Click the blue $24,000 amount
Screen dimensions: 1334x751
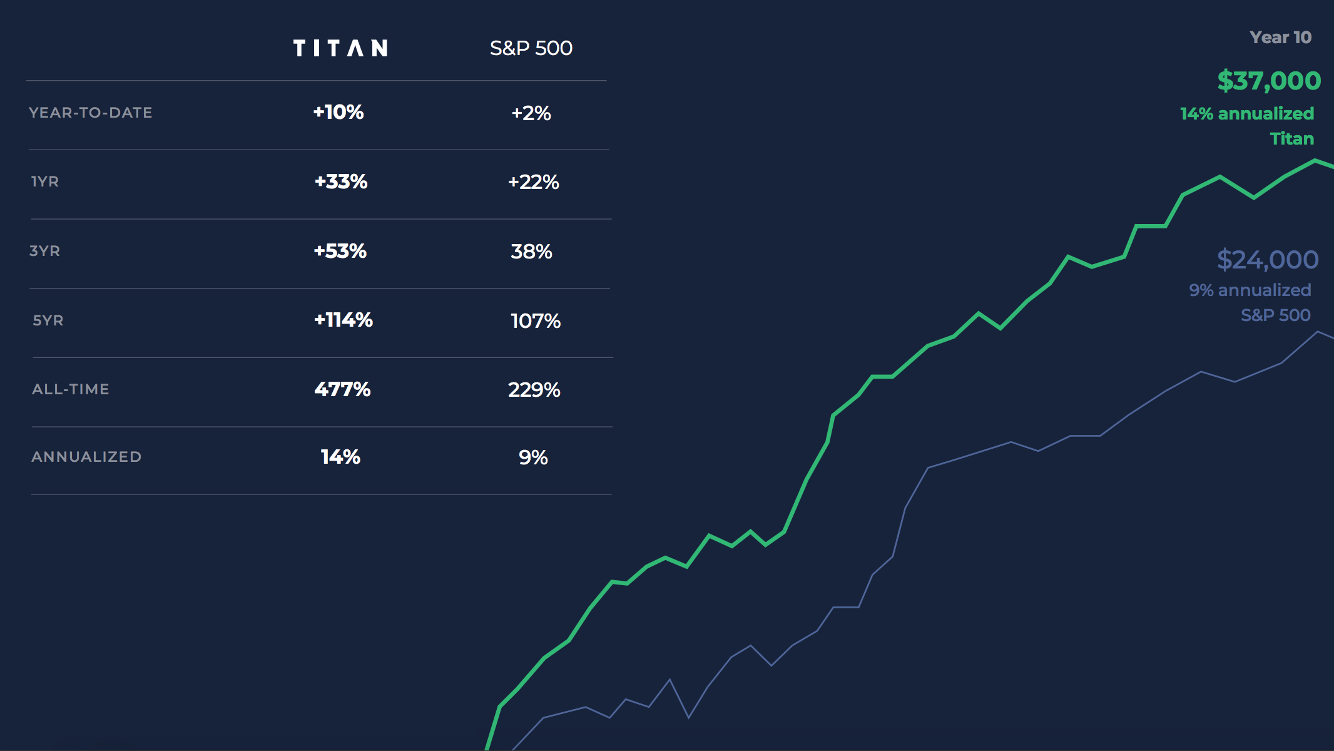tap(1268, 260)
